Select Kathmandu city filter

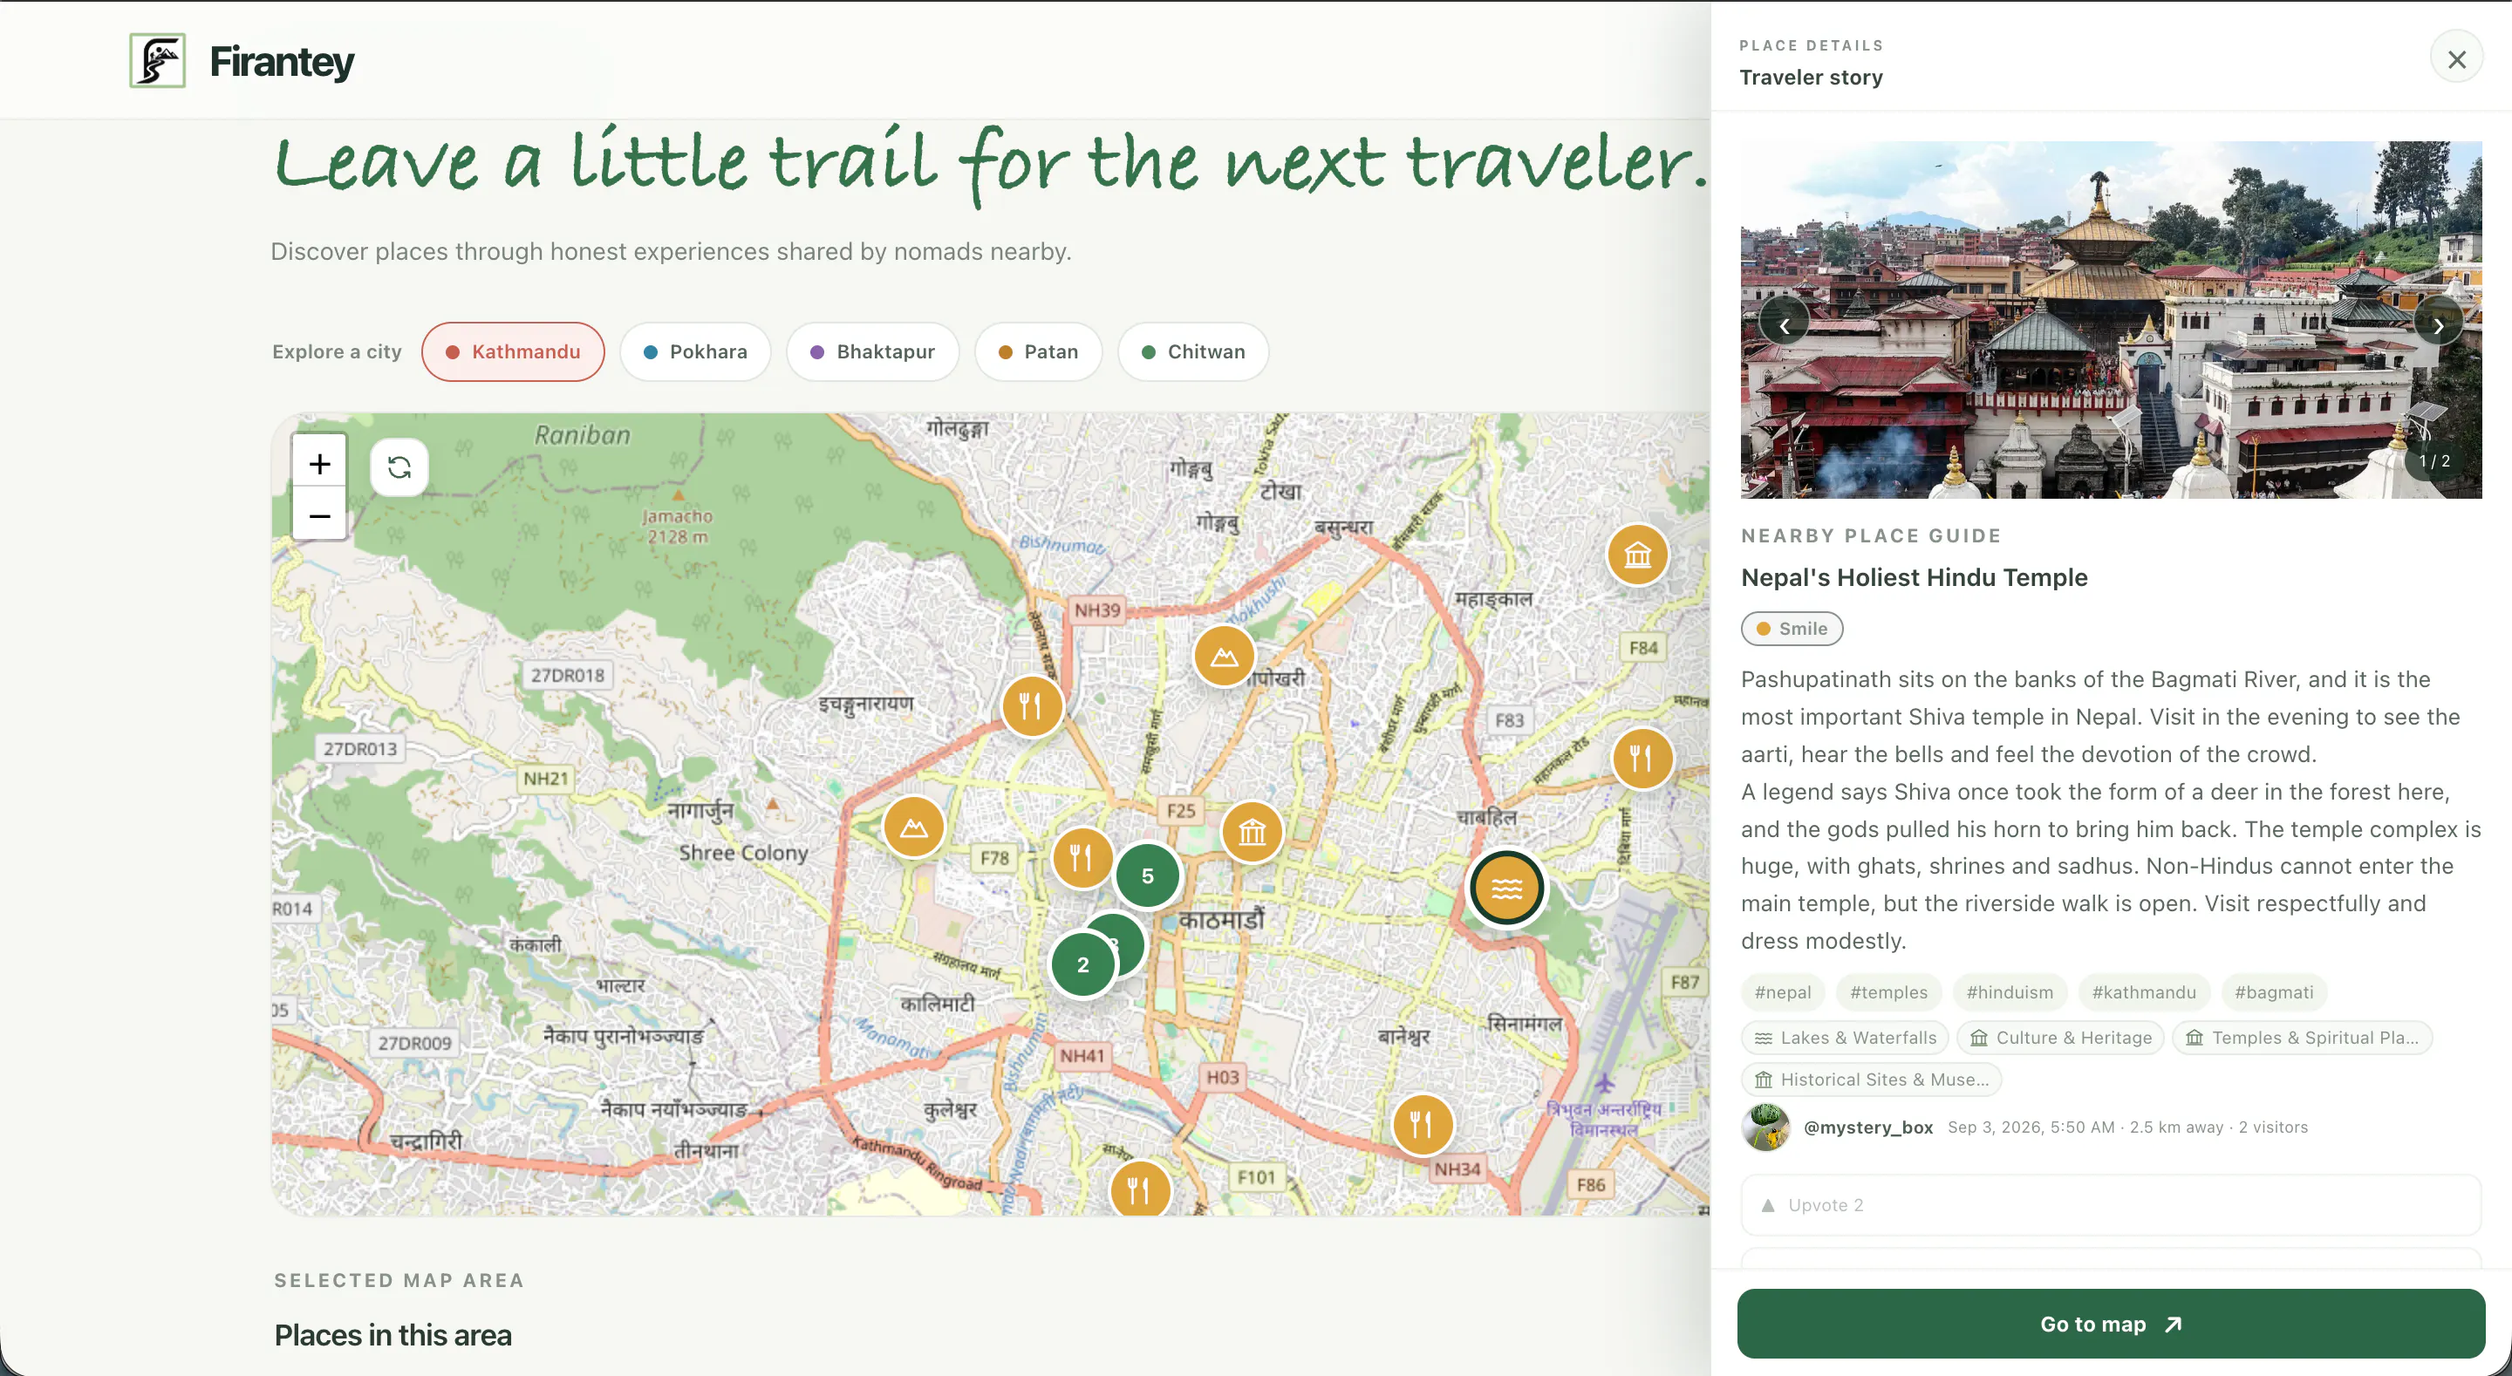coord(513,351)
